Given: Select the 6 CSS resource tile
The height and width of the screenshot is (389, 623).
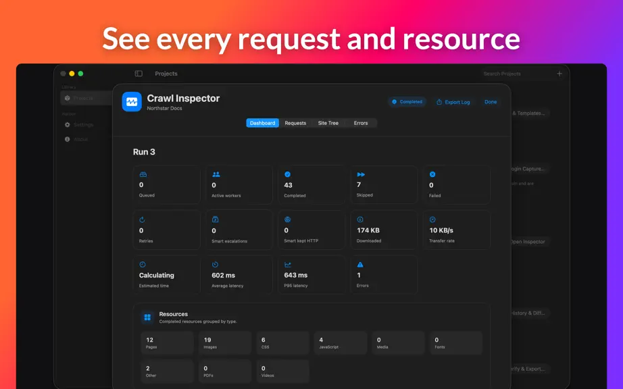Looking at the screenshot, I should 282,343.
